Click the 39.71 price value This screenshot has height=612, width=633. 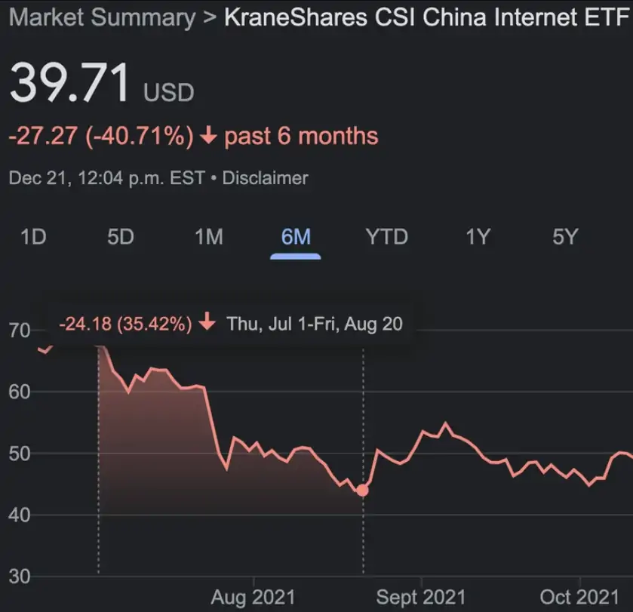coord(69,83)
